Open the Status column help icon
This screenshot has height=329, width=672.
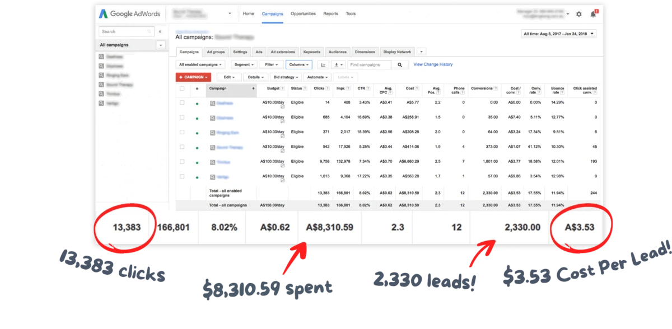305,88
